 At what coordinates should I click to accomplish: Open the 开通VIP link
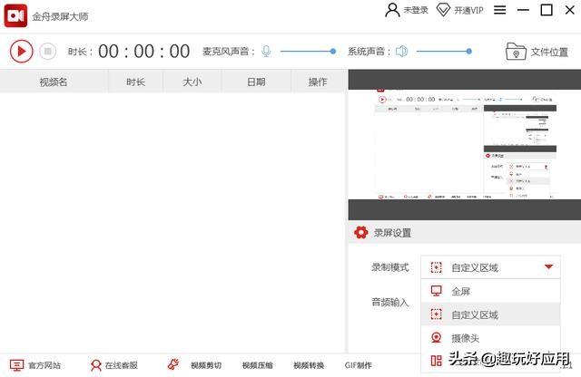pos(468,10)
